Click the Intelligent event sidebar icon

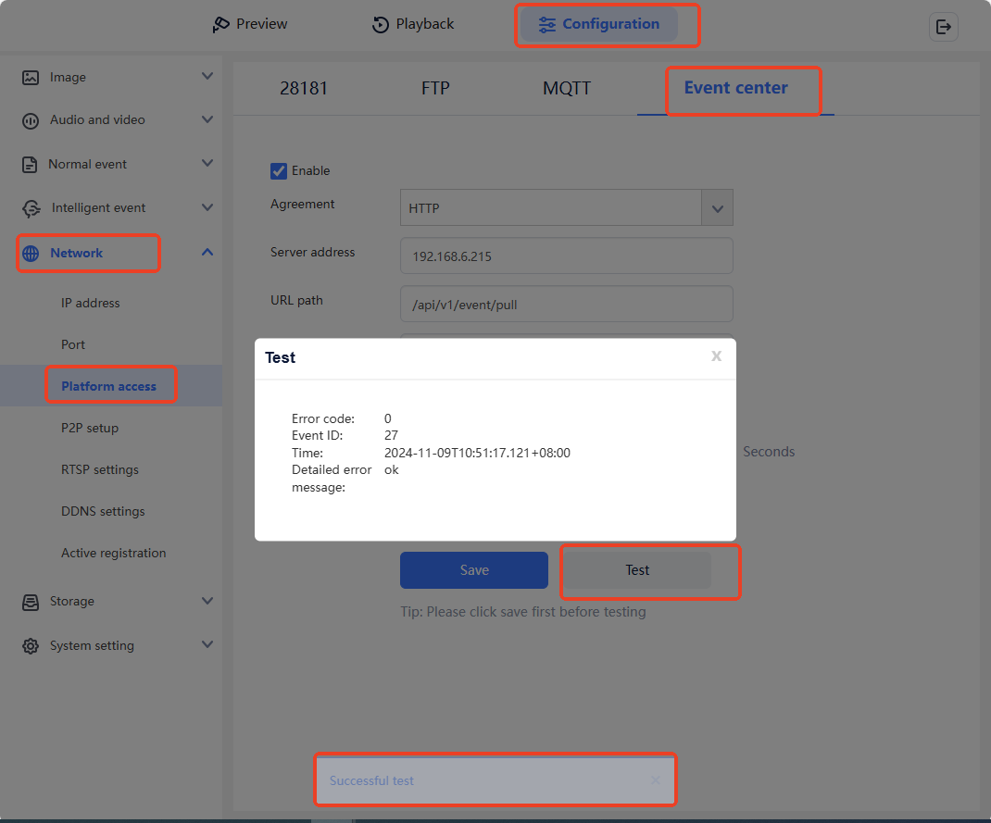pyautogui.click(x=31, y=208)
